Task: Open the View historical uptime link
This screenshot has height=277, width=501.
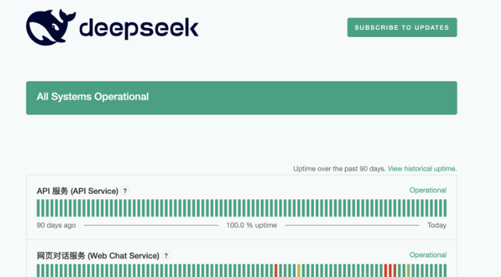Action: pyautogui.click(x=422, y=169)
